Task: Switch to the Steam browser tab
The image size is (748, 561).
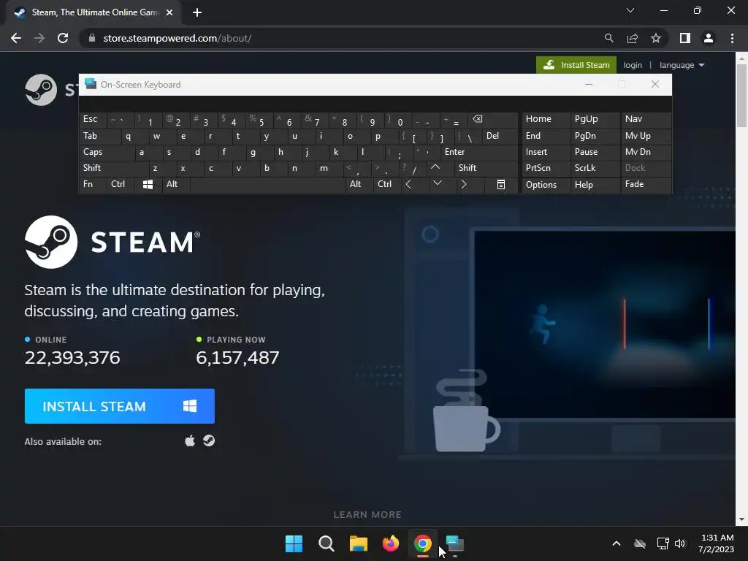Action: pos(93,12)
